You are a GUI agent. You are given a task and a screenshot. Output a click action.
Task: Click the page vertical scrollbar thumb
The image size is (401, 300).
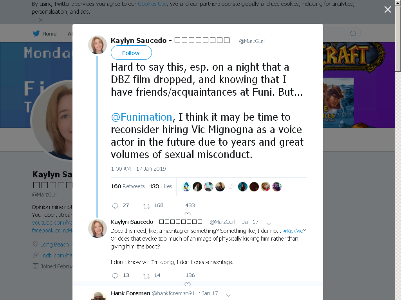coord(398,39)
